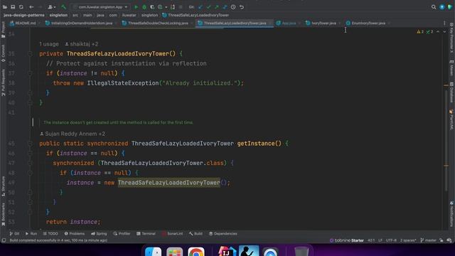Open the Notifications tool window on right stripe

pos(451,214)
